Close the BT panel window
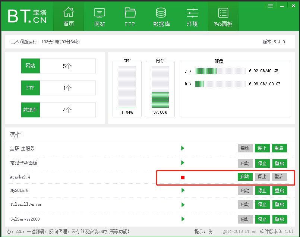The image size is (300, 237). point(293,6)
